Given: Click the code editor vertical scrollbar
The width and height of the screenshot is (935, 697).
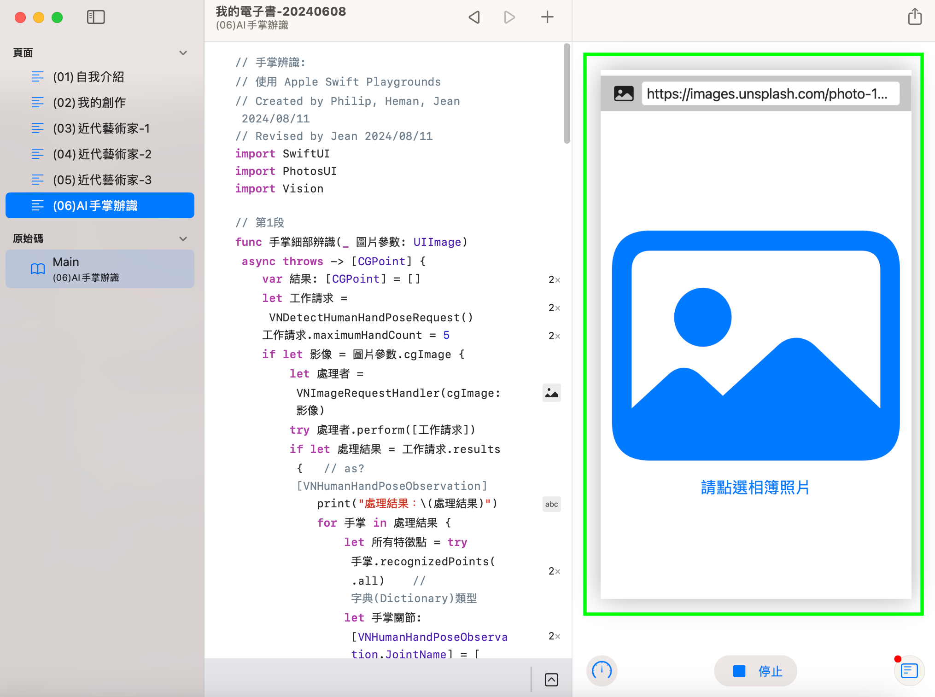Looking at the screenshot, I should click(567, 93).
